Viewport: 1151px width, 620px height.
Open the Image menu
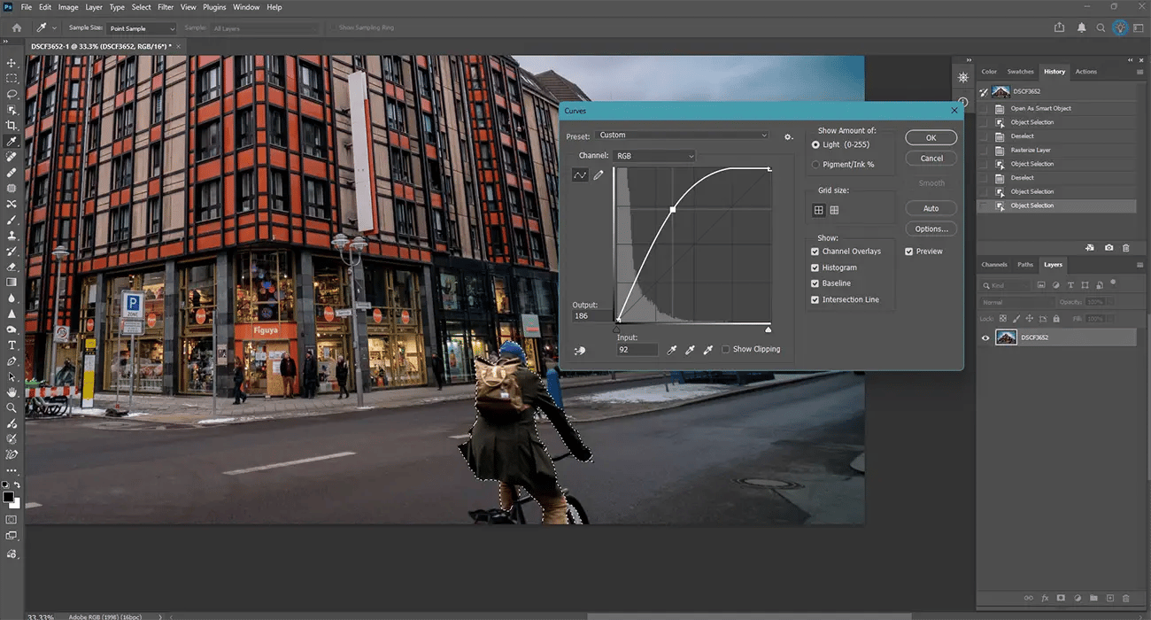(68, 7)
